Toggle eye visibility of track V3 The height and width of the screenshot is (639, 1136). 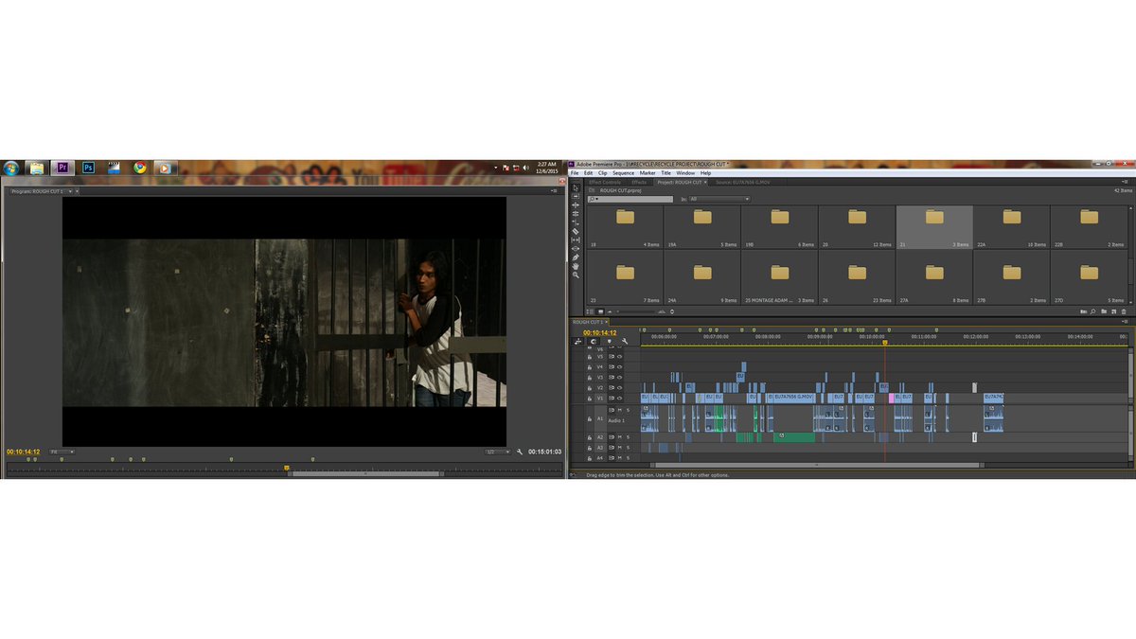coord(619,378)
